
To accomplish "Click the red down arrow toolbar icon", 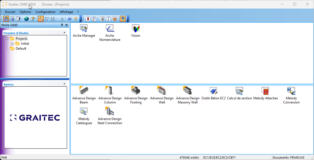I will 88,19.
